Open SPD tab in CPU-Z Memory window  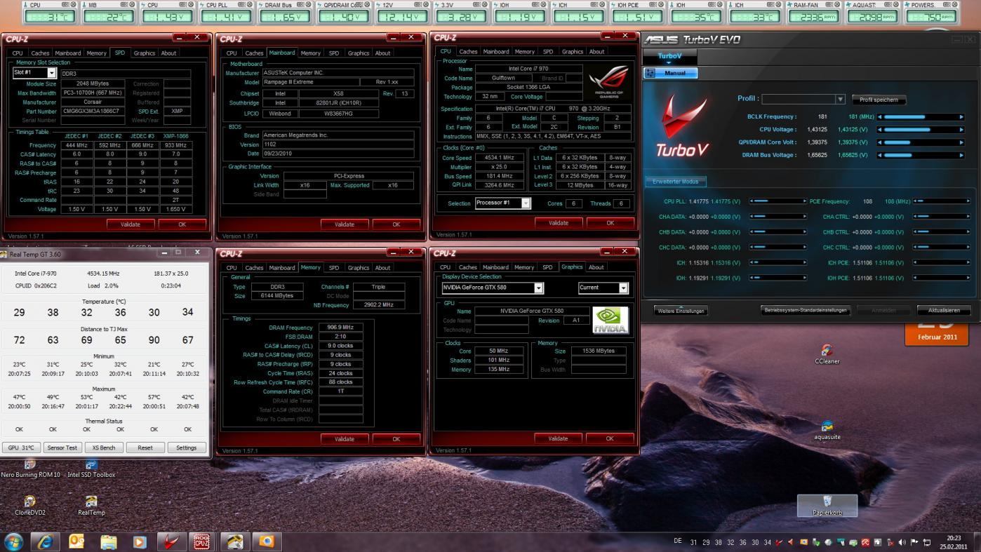(x=334, y=267)
